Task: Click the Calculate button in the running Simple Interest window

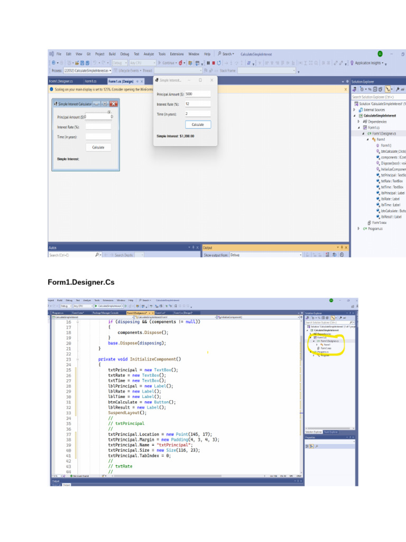Action: pyautogui.click(x=198, y=124)
